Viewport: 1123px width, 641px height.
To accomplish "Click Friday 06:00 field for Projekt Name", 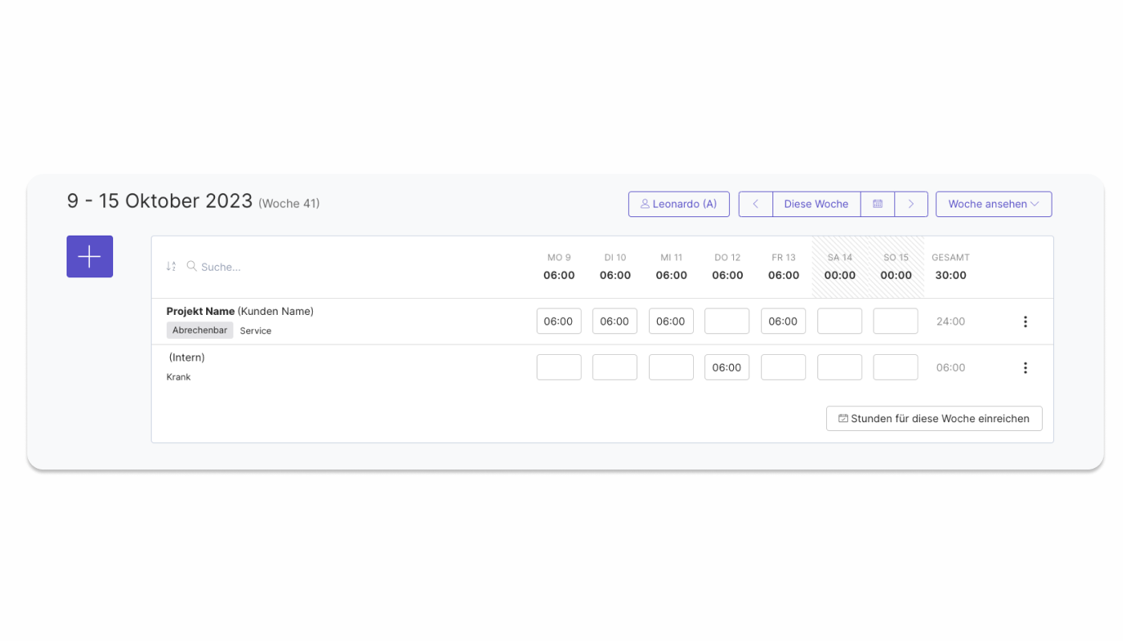I will (x=783, y=321).
